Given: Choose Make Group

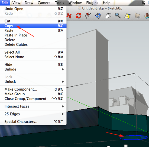Looking at the screenshot, I should 33,94.
